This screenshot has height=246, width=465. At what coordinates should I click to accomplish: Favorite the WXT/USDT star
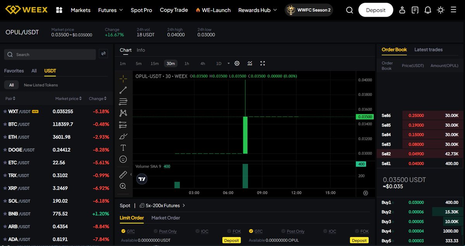[5, 111]
